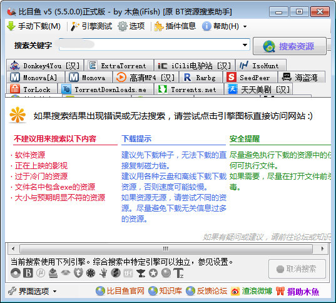Viewport: 336px width, 303px height.
Task: Select the Monova[A] tab
Action: 36,77
